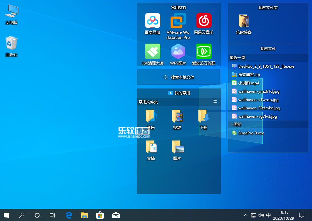The width and height of the screenshot is (312, 221).
Task: Collapse the 常用文件夹 section header
Action: click(x=179, y=102)
